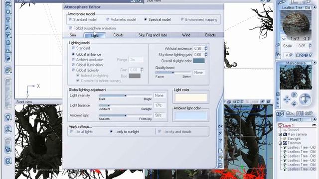This screenshot has height=179, width=319.
Task: Select Global illumination lighting model
Action: point(73,65)
